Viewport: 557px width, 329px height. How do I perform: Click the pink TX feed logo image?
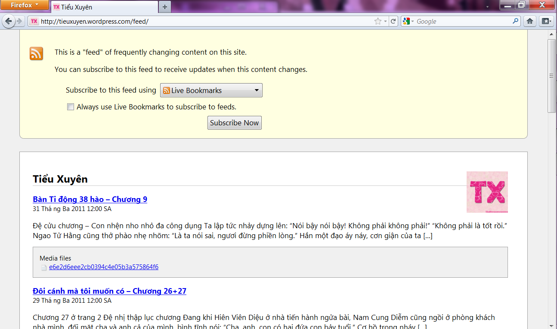(x=487, y=192)
